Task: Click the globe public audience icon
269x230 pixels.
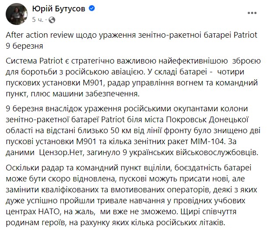Action: tap(52, 20)
